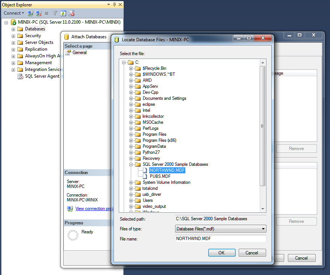This screenshot has height=275, width=330.
Task: Expand the Program Files folder
Action: (131, 134)
